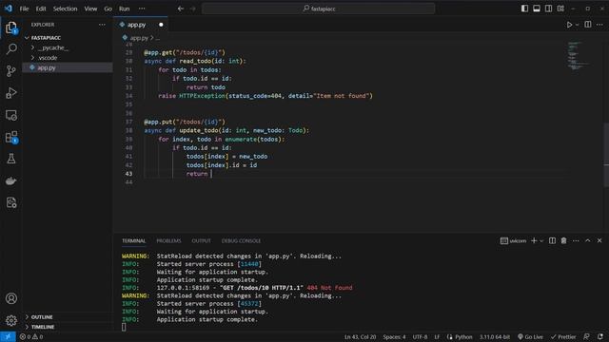Open errors and warnings count in status bar
This screenshot has width=609, height=342.
(x=31, y=337)
